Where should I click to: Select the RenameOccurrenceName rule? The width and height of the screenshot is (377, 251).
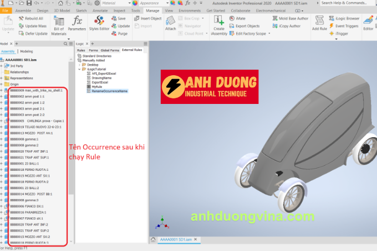(109, 91)
